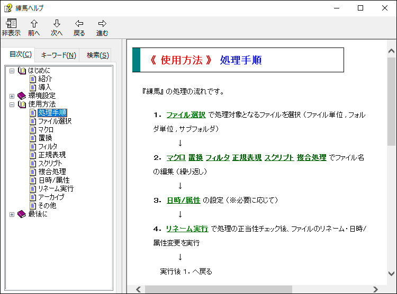Open the スクリプト link in step 2
Image resolution: width=397 pixels, height=294 pixels.
[279, 158]
